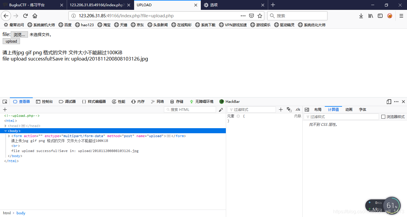The height and width of the screenshot is (217, 407).
Task: Open the 内存 memory panel
Action: pyautogui.click(x=138, y=102)
